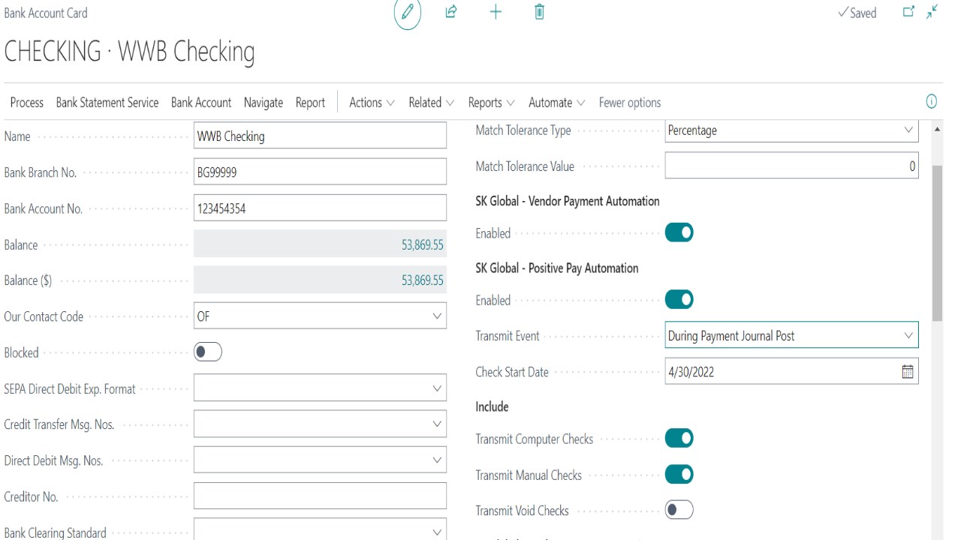Click the vertical scrollbar thumb
This screenshot has width=961, height=540.
coord(937,244)
